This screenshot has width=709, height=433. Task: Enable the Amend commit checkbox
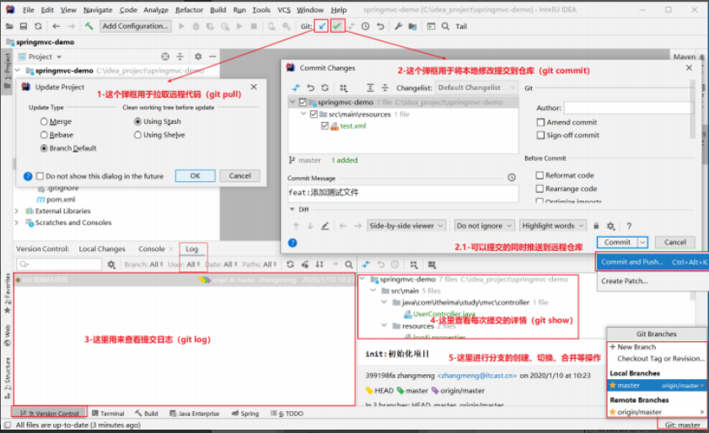coord(540,122)
